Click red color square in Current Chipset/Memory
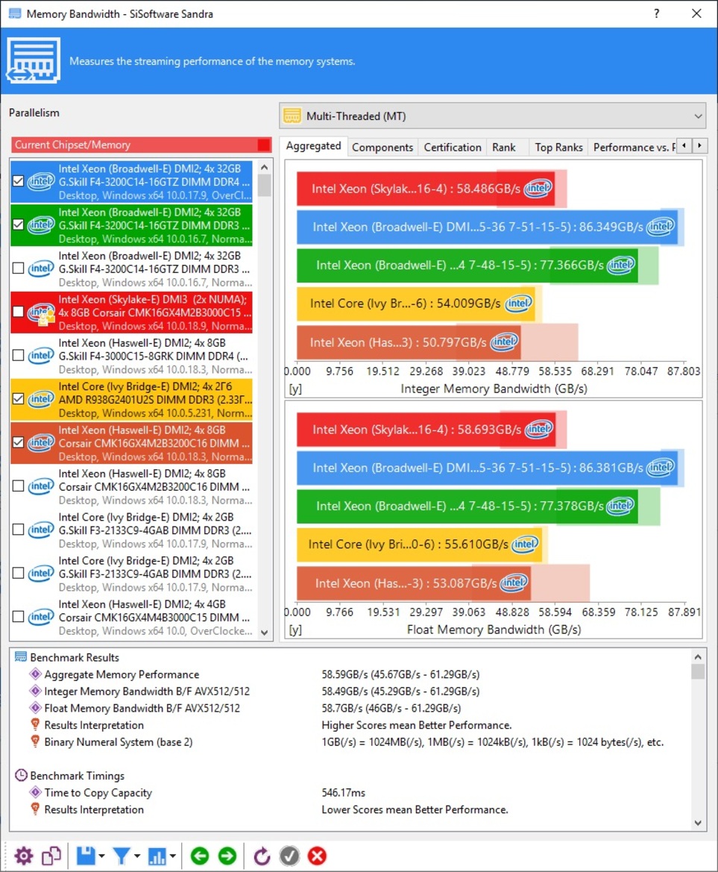 coord(264,145)
